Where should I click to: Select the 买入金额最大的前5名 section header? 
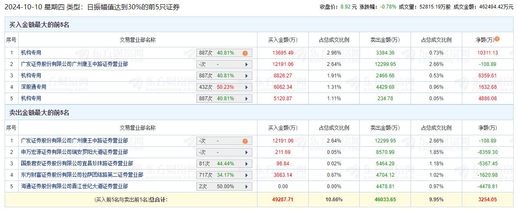point(39,25)
